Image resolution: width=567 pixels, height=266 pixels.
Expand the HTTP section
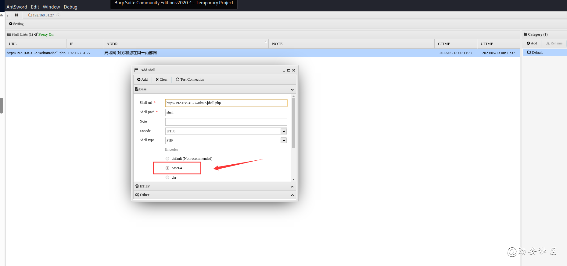point(215,186)
